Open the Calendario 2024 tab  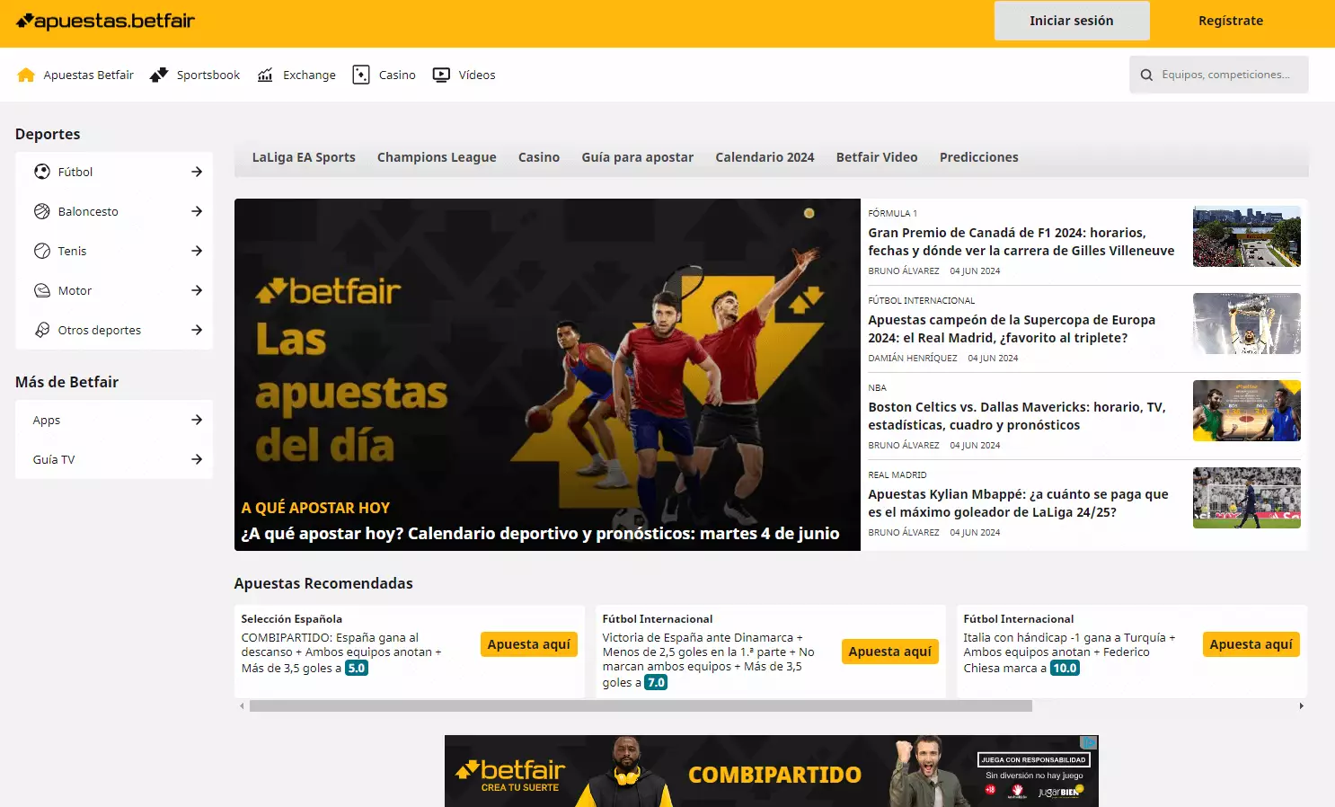point(765,157)
